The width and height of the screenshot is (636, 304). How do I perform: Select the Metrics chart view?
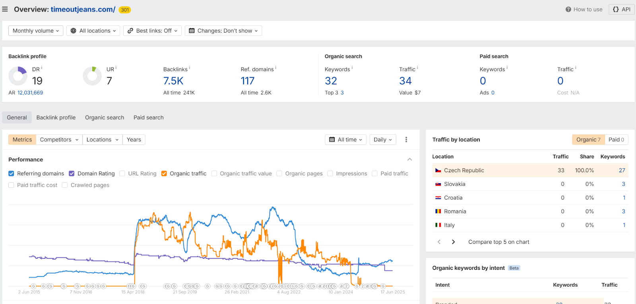click(22, 140)
